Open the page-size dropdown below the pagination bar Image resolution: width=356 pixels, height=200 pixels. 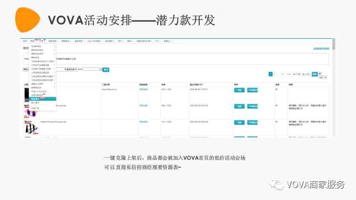323,77
